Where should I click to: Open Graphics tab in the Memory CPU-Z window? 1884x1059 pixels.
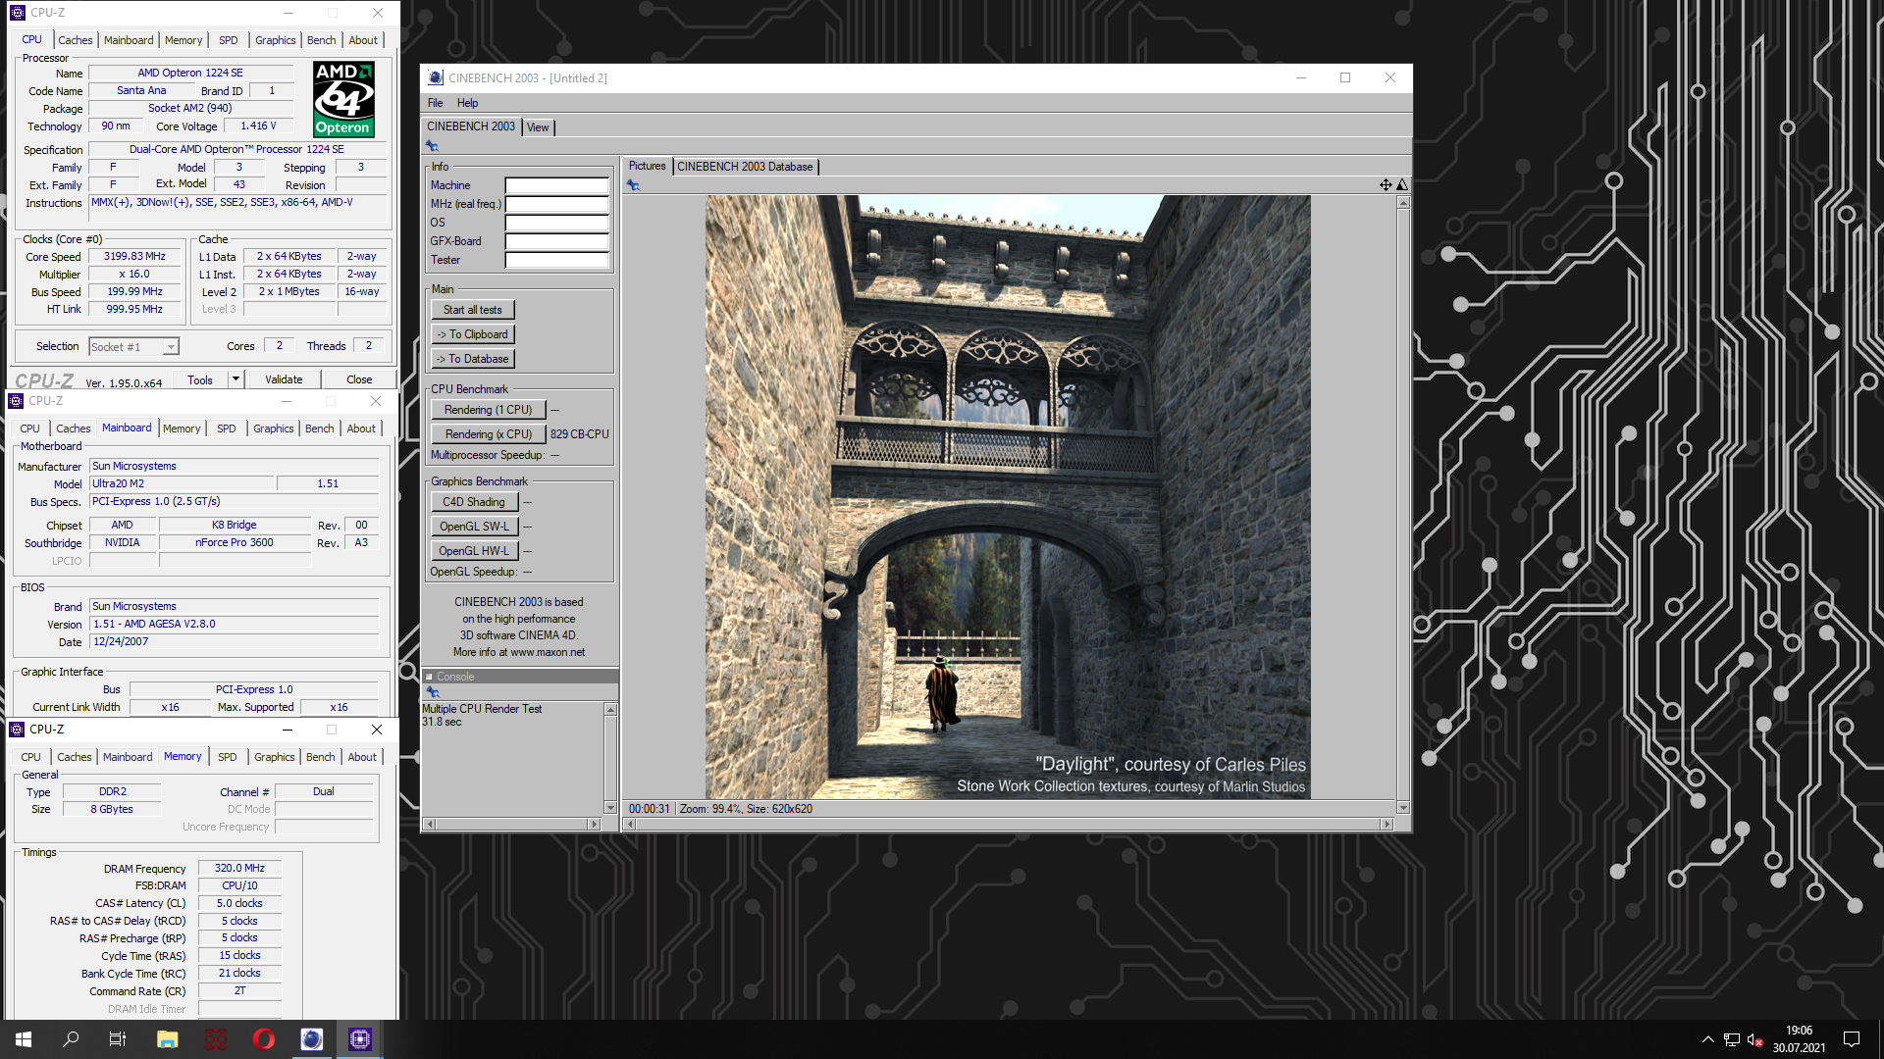275,757
